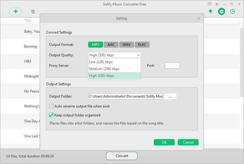The width and height of the screenshot is (244, 164).
Task: Click the trash delete icon
Action: 33,11
